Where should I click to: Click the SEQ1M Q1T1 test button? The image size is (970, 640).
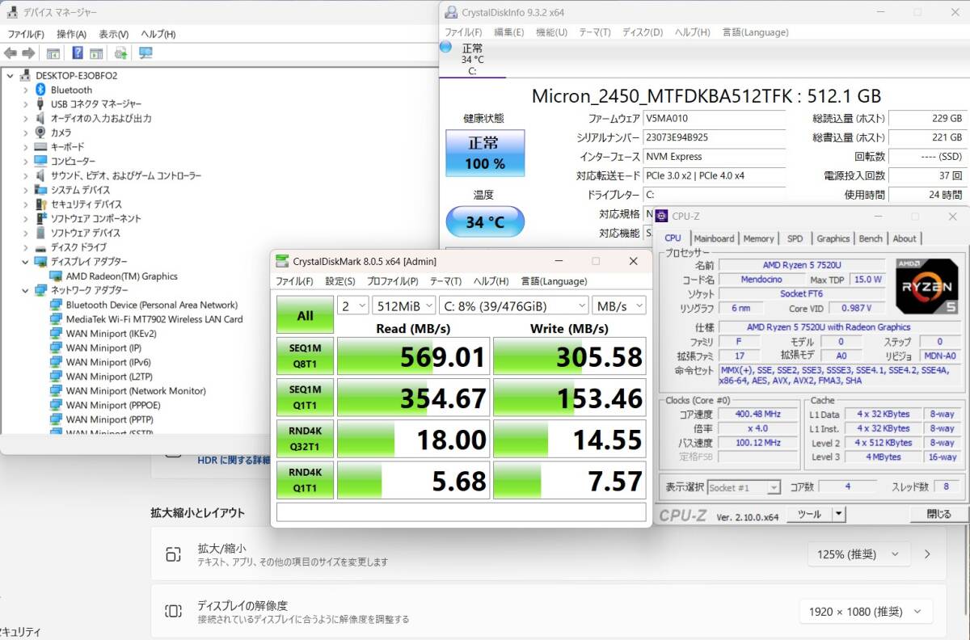tap(305, 398)
